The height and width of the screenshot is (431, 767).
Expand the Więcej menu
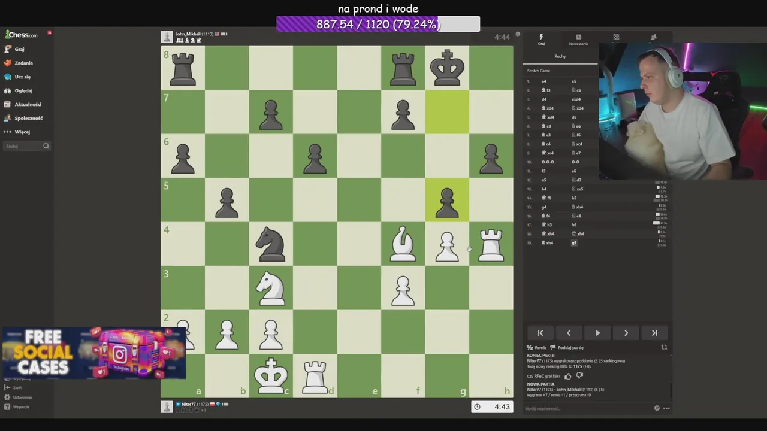coord(17,132)
